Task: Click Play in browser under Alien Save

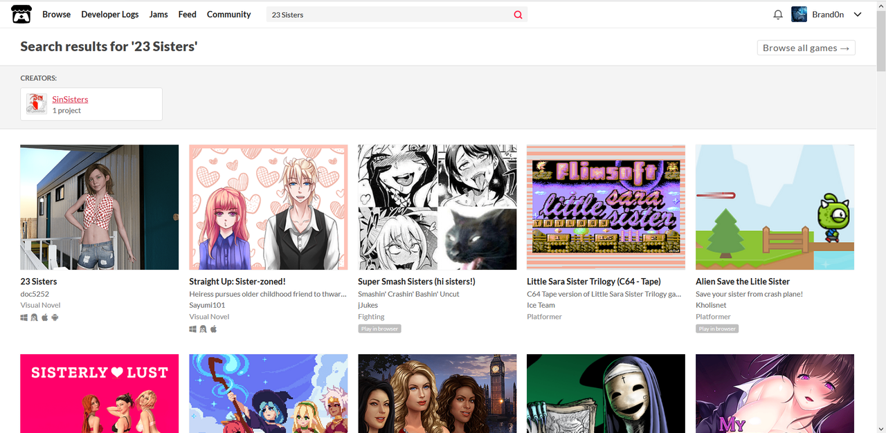Action: click(717, 329)
